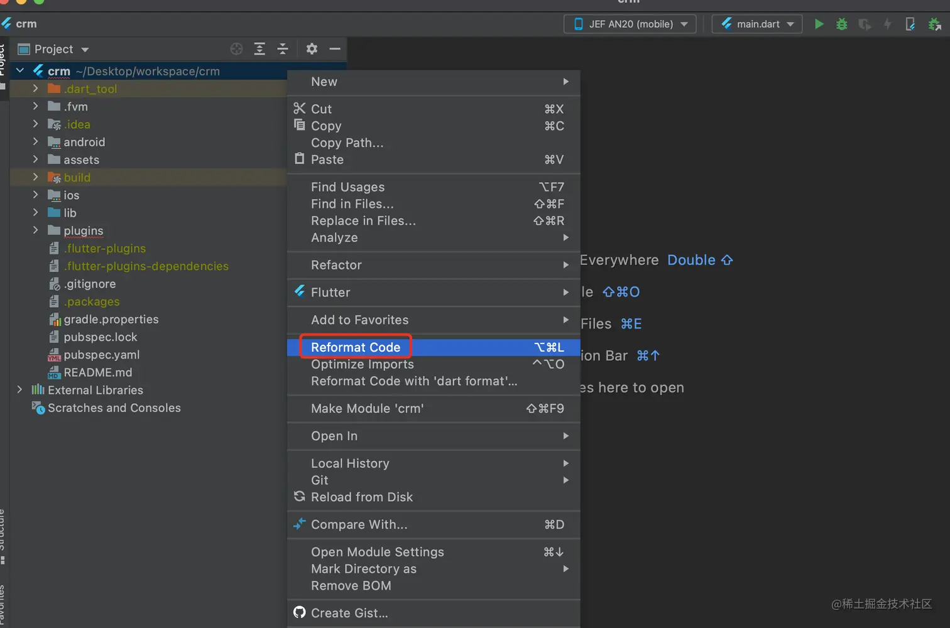Viewport: 950px width, 628px height.
Task: Choose Reformat Code from context menu
Action: [x=434, y=347]
